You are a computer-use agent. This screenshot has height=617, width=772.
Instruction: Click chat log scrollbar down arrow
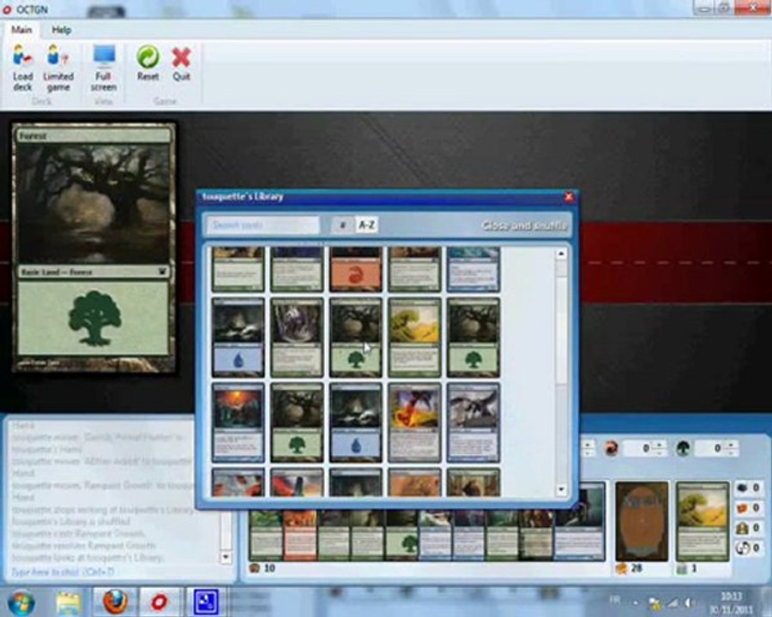[x=226, y=558]
